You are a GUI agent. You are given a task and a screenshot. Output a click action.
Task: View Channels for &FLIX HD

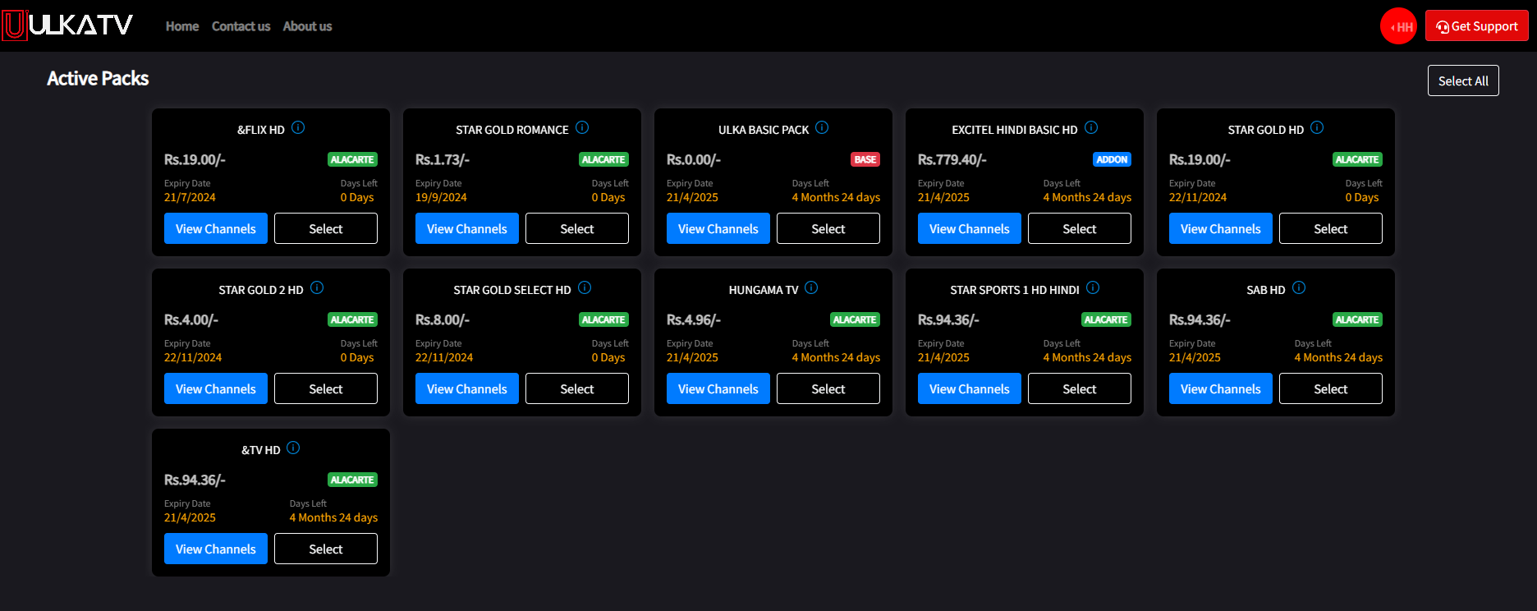(216, 228)
